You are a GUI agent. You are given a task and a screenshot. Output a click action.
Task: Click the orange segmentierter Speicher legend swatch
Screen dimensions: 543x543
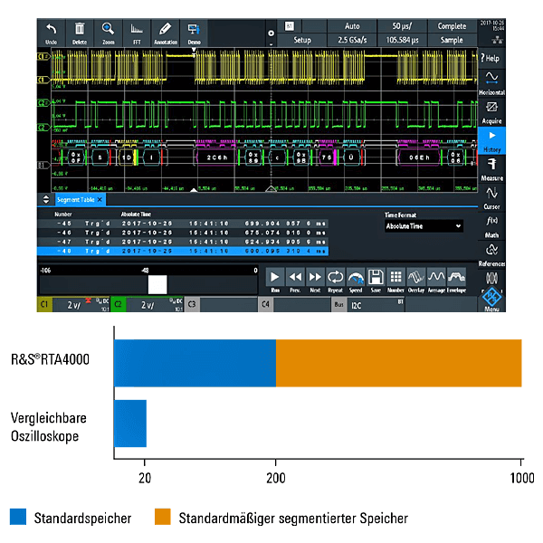coord(162,517)
